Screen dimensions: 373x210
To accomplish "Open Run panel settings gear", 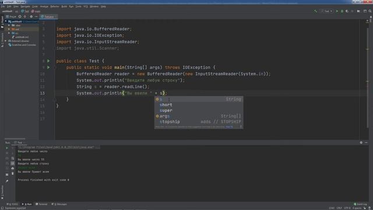I will coord(361,142).
